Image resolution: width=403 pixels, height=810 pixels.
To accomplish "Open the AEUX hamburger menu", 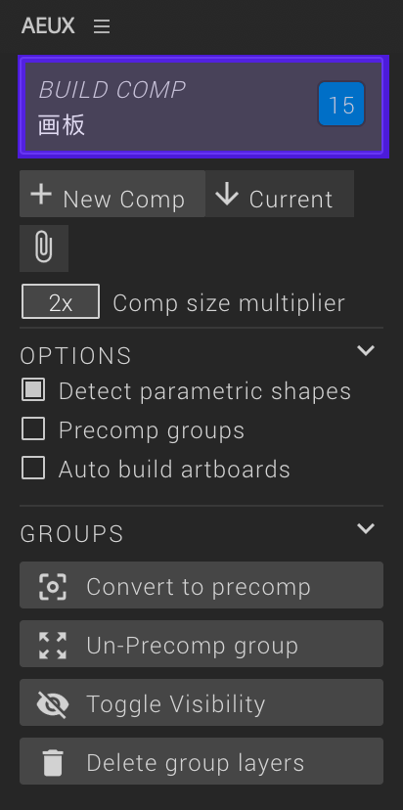I will pyautogui.click(x=102, y=26).
